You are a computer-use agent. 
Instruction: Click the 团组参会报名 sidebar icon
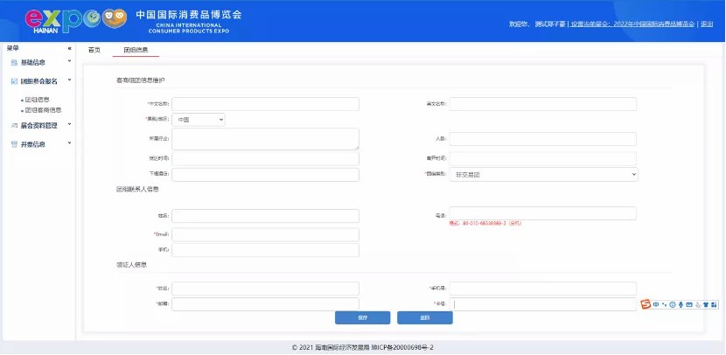[x=14, y=81]
